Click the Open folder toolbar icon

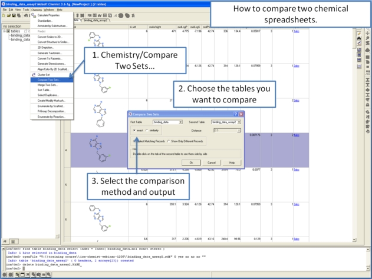point(7,15)
